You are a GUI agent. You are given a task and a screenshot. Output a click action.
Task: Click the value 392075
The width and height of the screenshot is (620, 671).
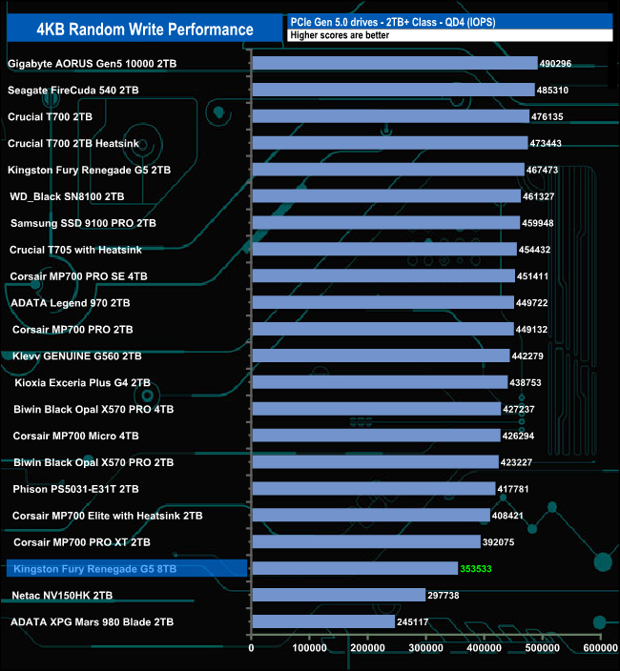[499, 542]
